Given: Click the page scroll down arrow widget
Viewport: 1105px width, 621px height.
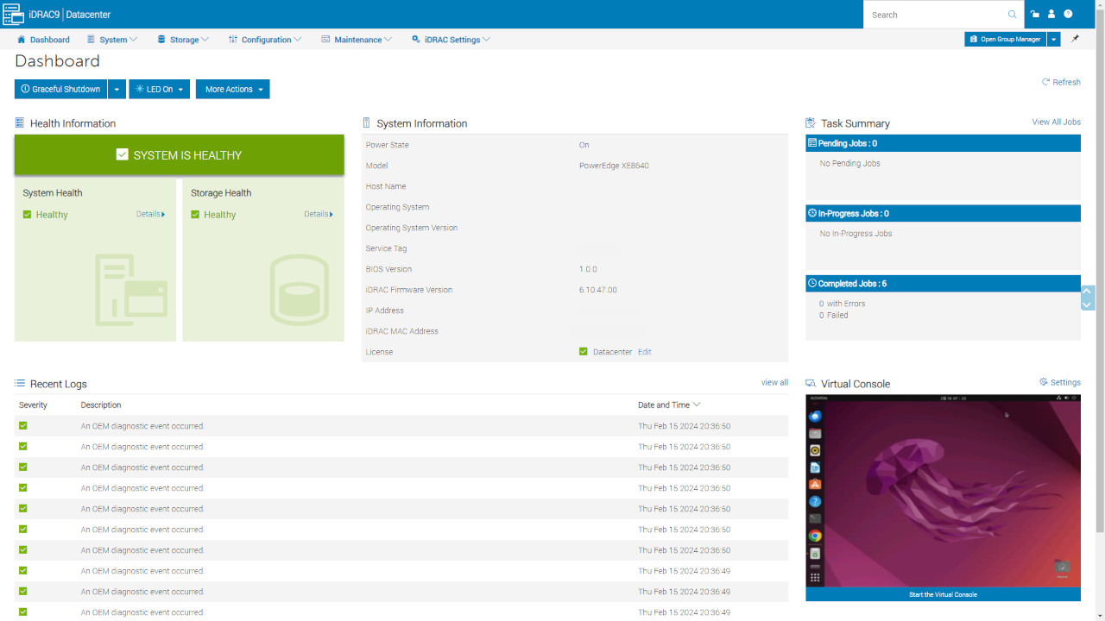Looking at the screenshot, I should (1088, 304).
